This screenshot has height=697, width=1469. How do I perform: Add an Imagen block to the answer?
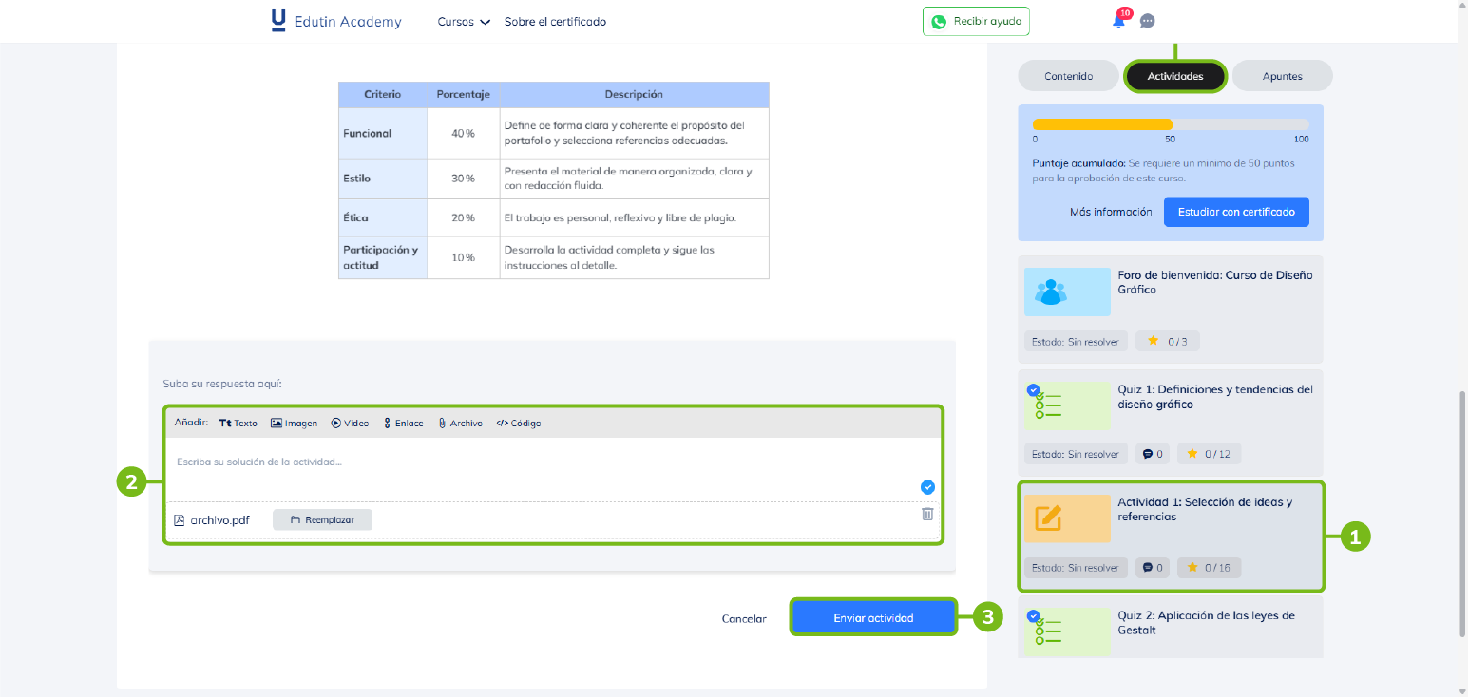tap(294, 424)
